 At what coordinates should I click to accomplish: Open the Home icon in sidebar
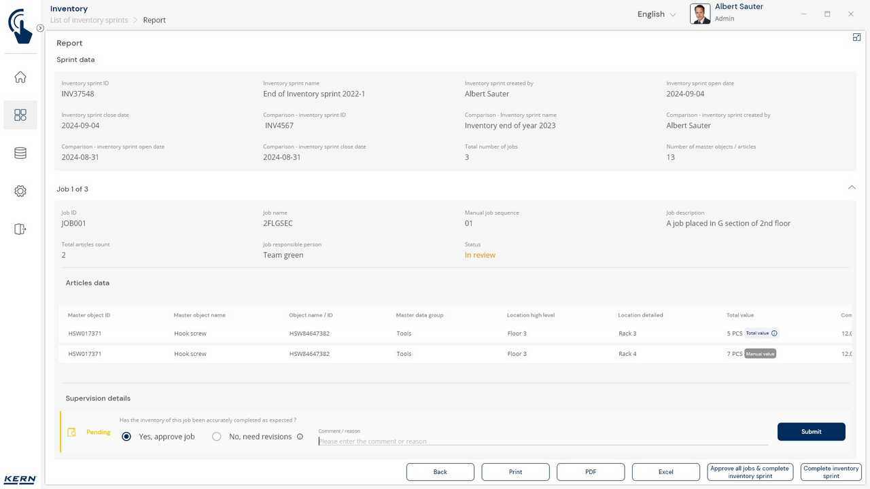20,77
